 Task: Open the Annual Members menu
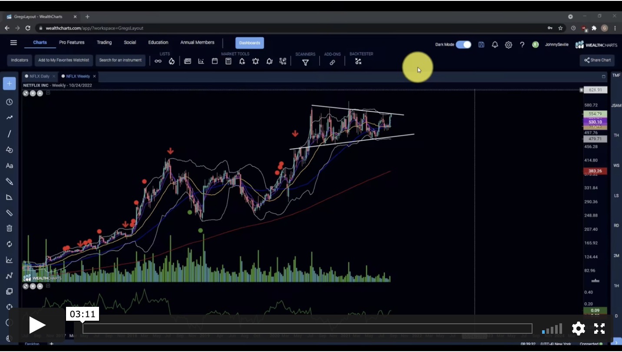tap(197, 43)
